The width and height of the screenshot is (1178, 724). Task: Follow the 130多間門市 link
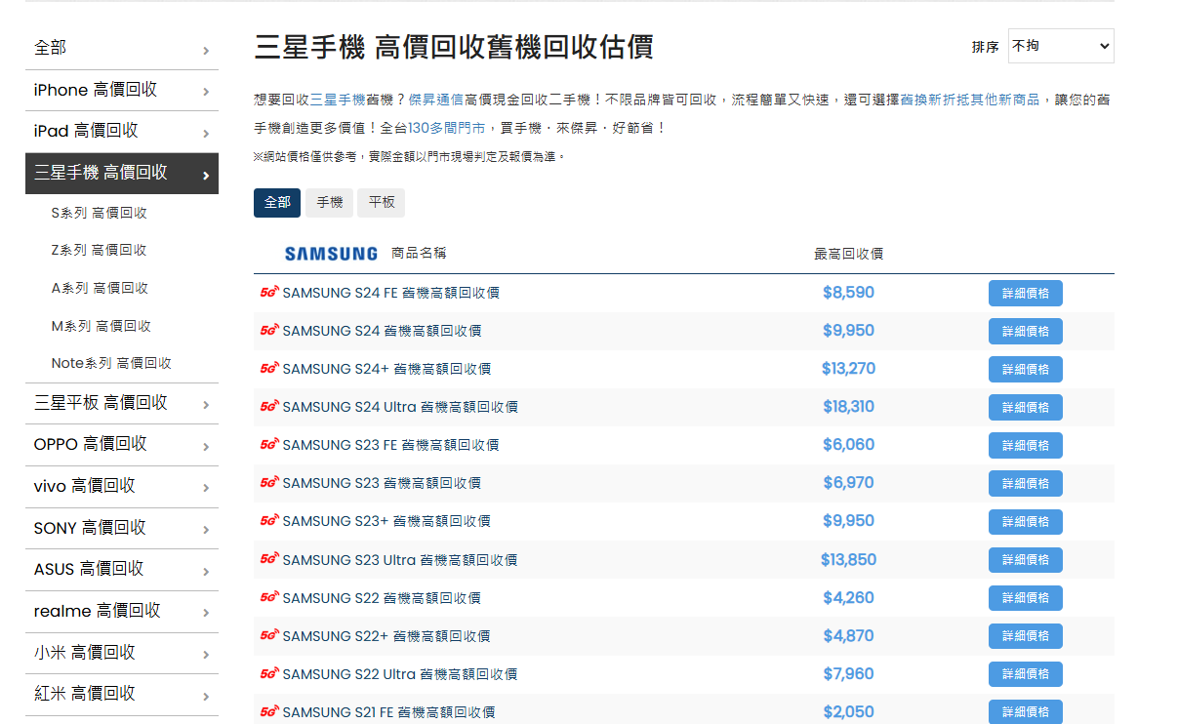coord(446,128)
